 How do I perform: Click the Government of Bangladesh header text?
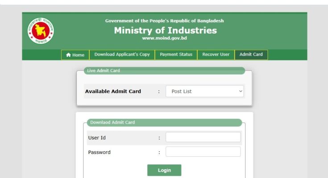164,21
